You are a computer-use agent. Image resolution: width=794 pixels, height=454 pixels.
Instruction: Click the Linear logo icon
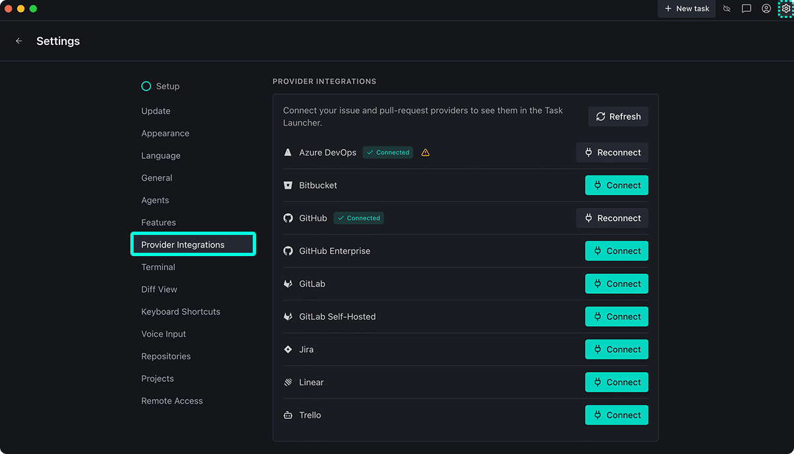pyautogui.click(x=288, y=383)
